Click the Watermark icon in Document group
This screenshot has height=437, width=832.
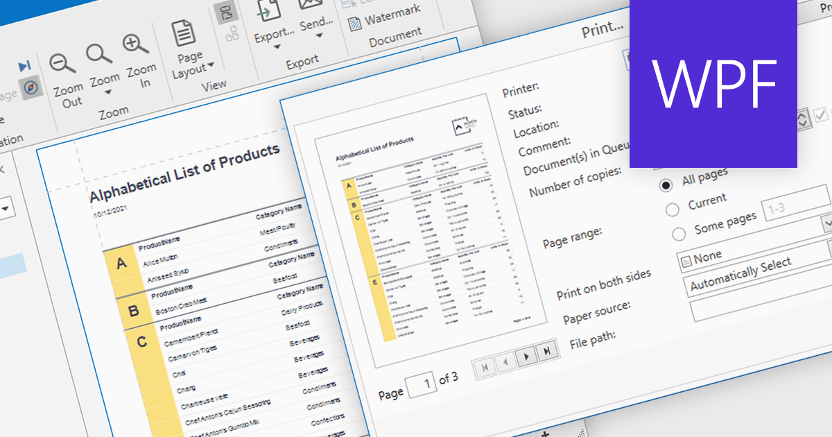coord(355,23)
